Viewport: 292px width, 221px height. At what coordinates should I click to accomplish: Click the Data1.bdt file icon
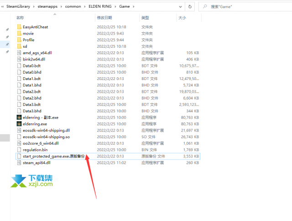click(19, 79)
